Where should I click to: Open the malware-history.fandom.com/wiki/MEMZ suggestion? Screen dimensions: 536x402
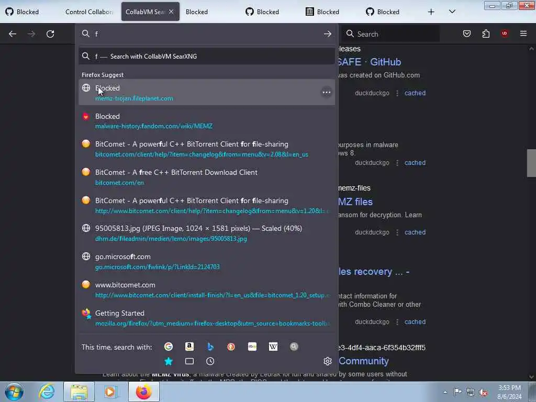[x=207, y=121]
